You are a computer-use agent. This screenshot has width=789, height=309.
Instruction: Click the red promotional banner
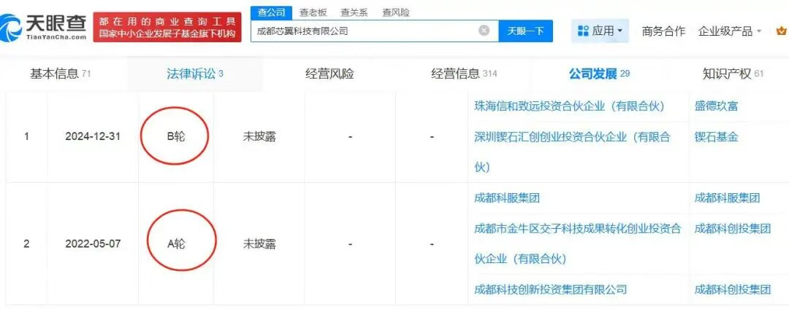coord(167,28)
